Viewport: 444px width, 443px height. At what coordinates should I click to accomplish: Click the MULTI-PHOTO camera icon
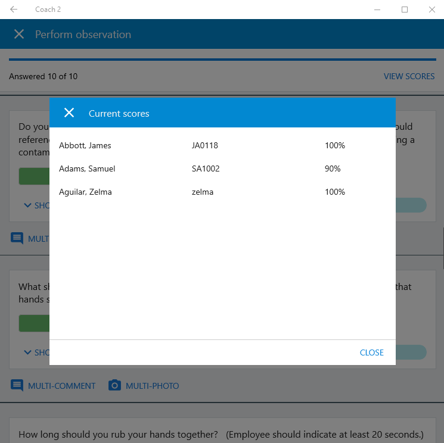[114, 386]
